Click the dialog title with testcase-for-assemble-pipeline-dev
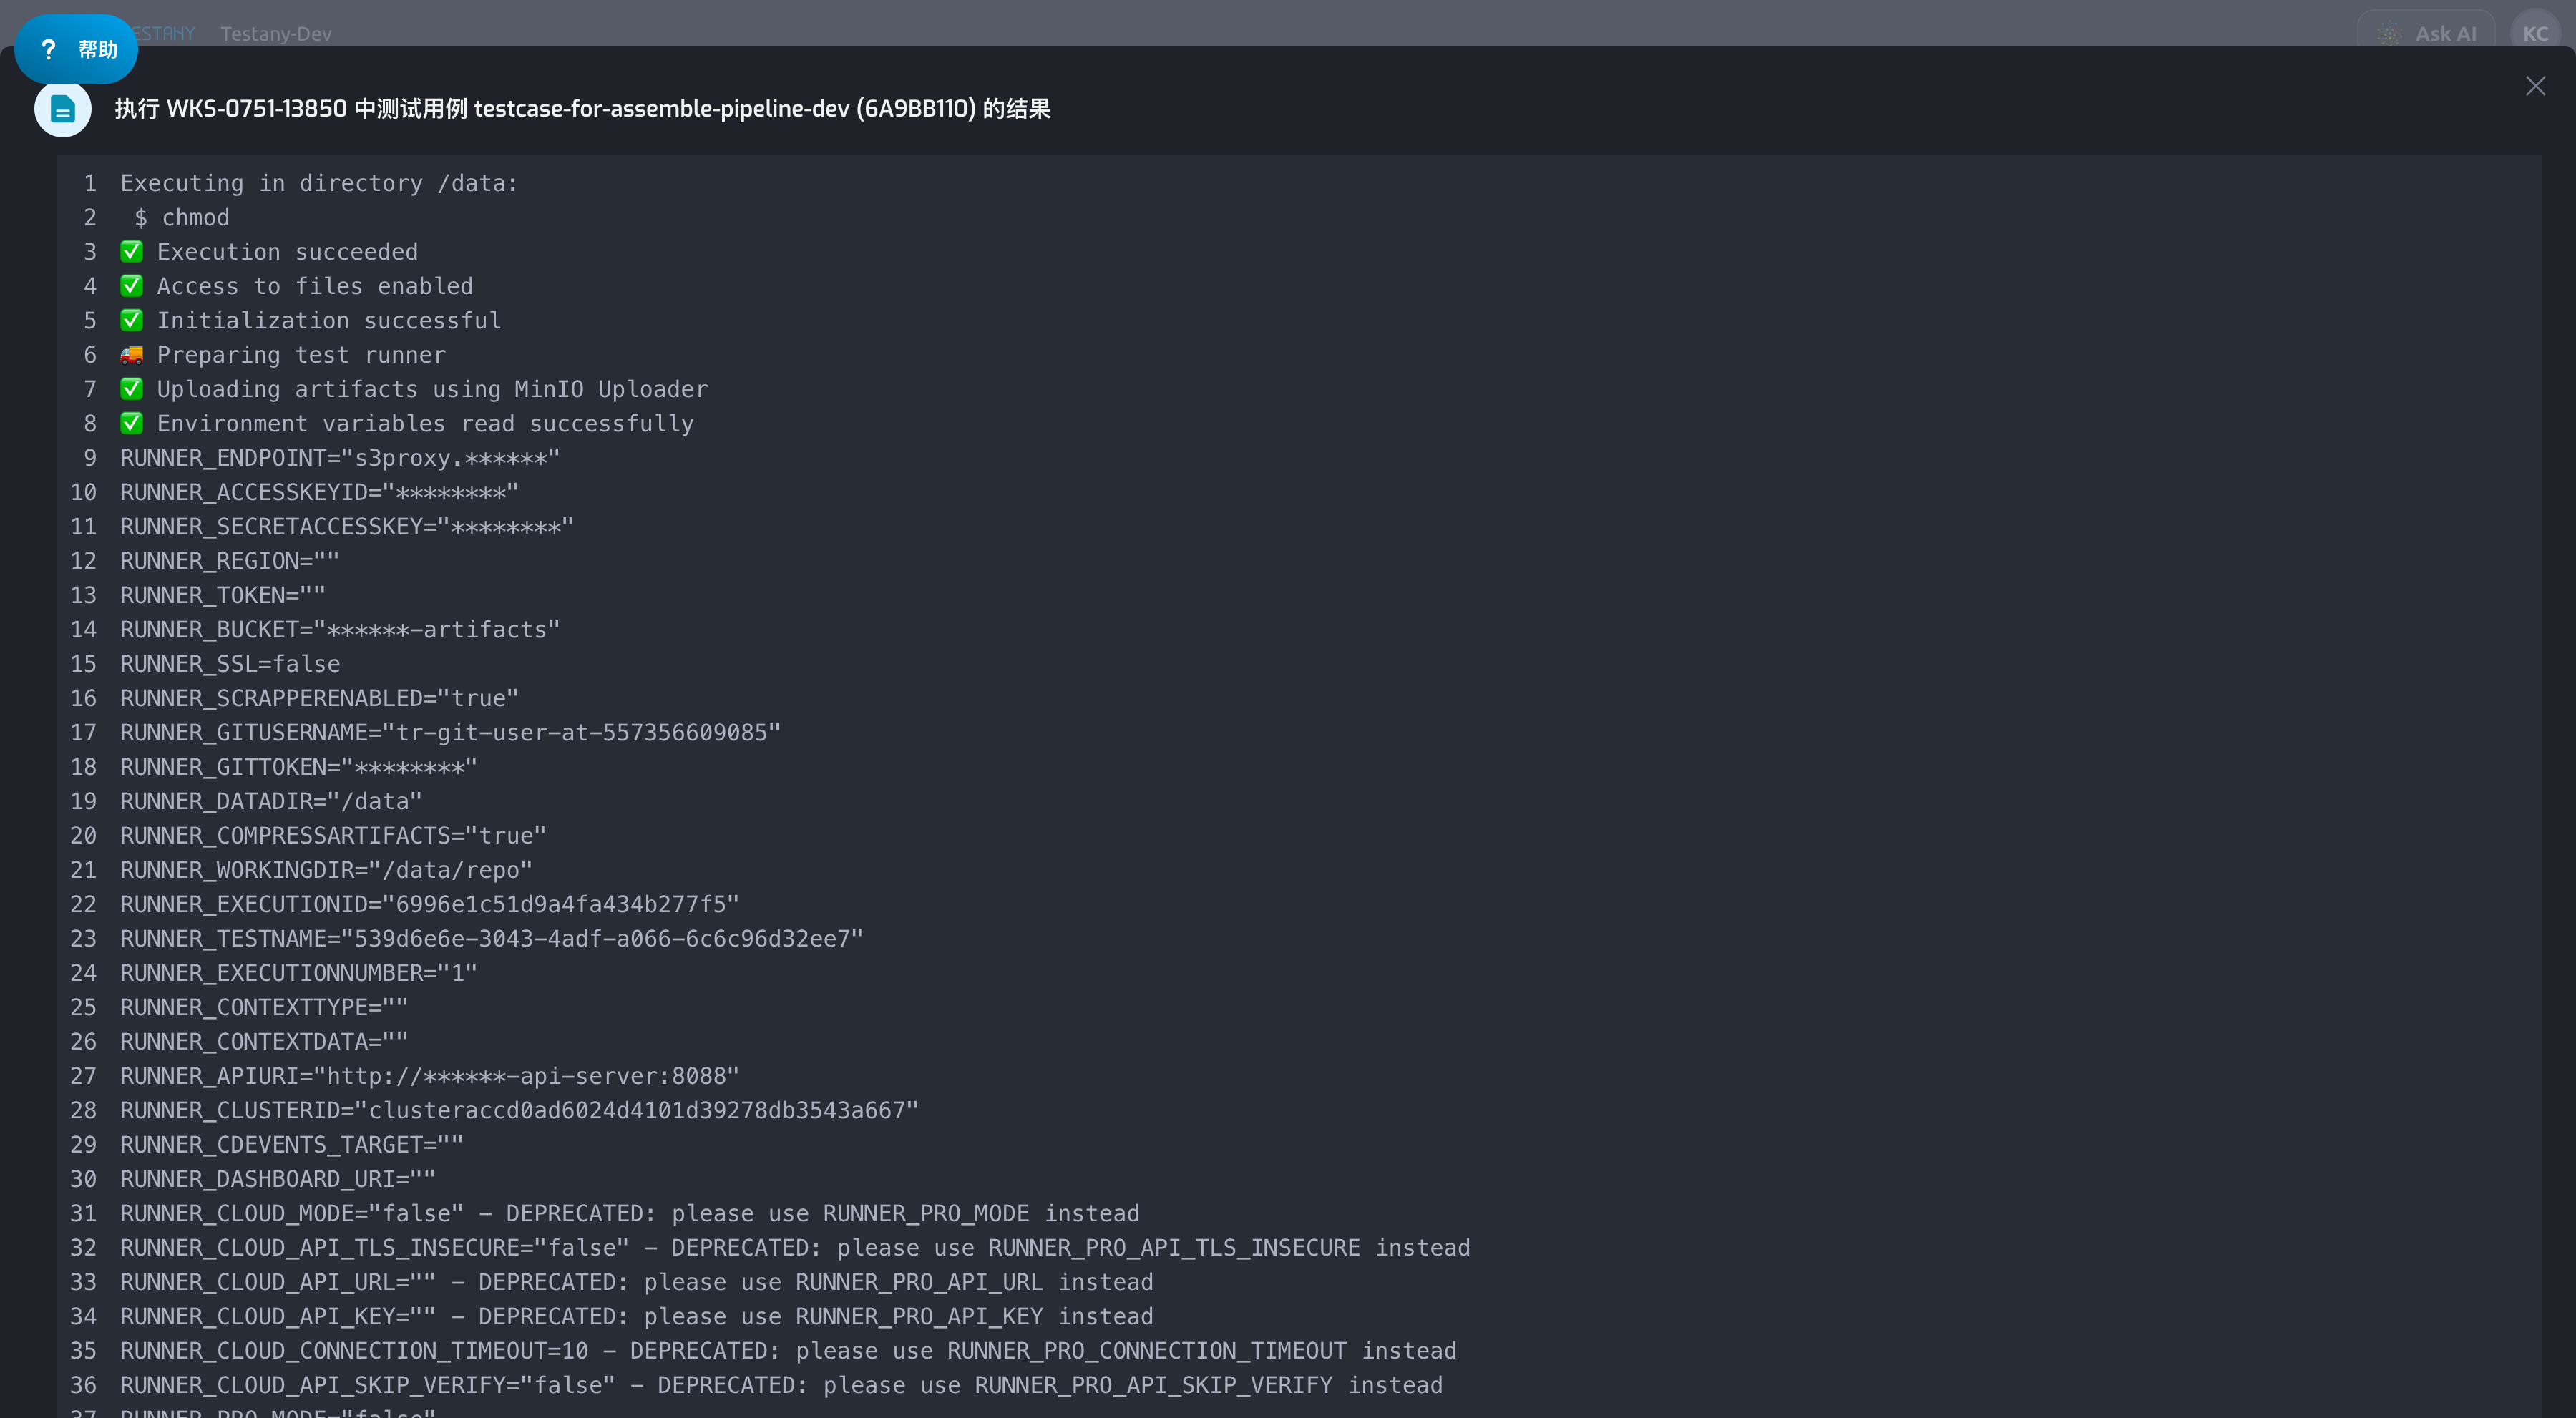This screenshot has width=2576, height=1418. click(582, 109)
